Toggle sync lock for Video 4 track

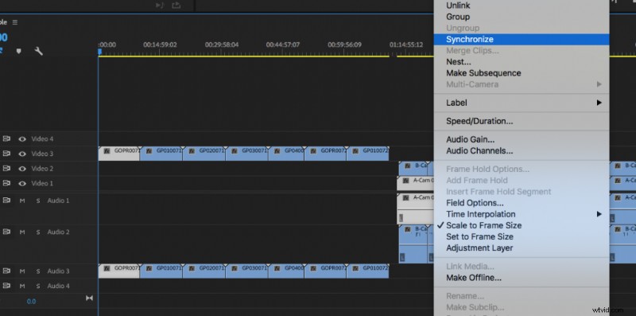tap(6, 139)
